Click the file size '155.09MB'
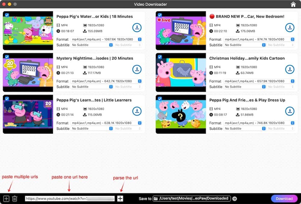 click(x=95, y=31)
